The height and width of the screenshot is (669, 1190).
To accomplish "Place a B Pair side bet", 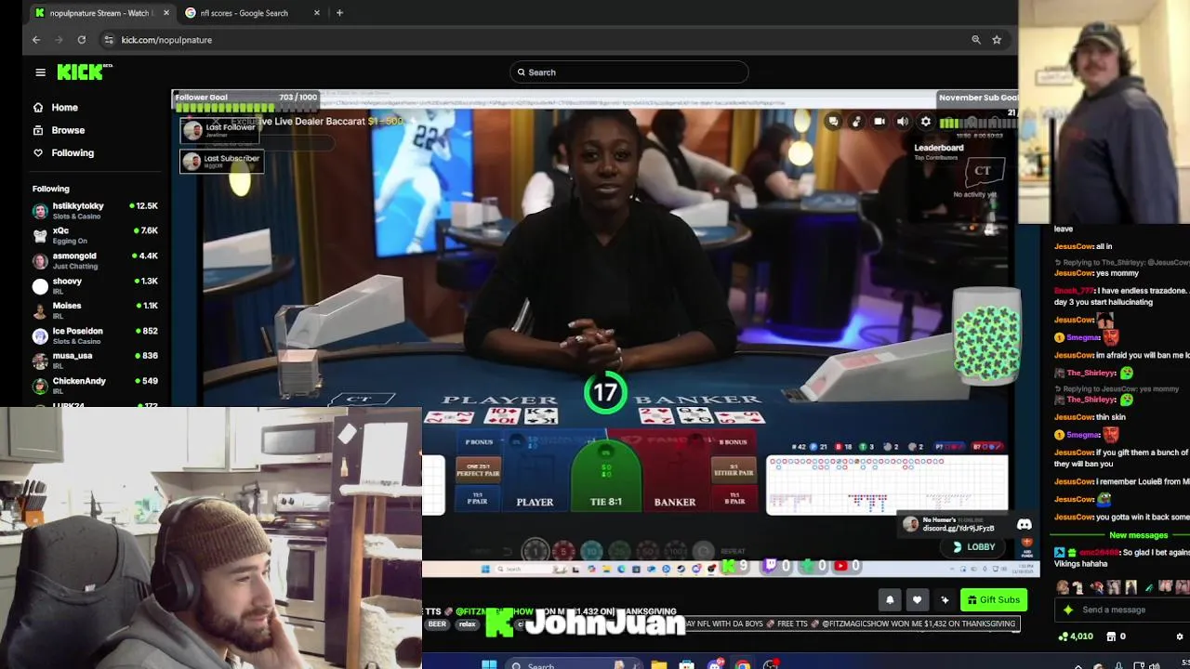I will pos(734,498).
